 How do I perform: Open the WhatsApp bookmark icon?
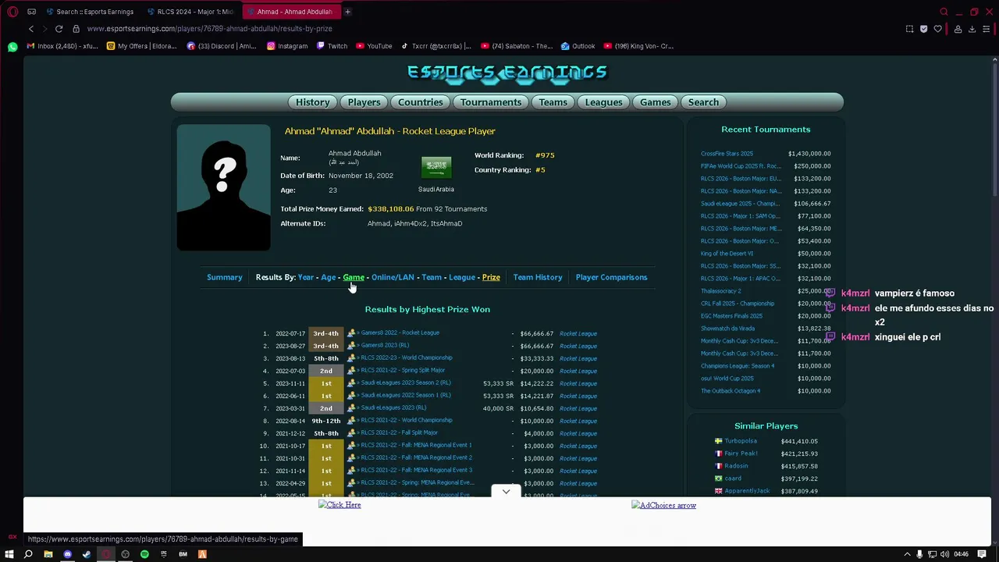click(x=12, y=47)
